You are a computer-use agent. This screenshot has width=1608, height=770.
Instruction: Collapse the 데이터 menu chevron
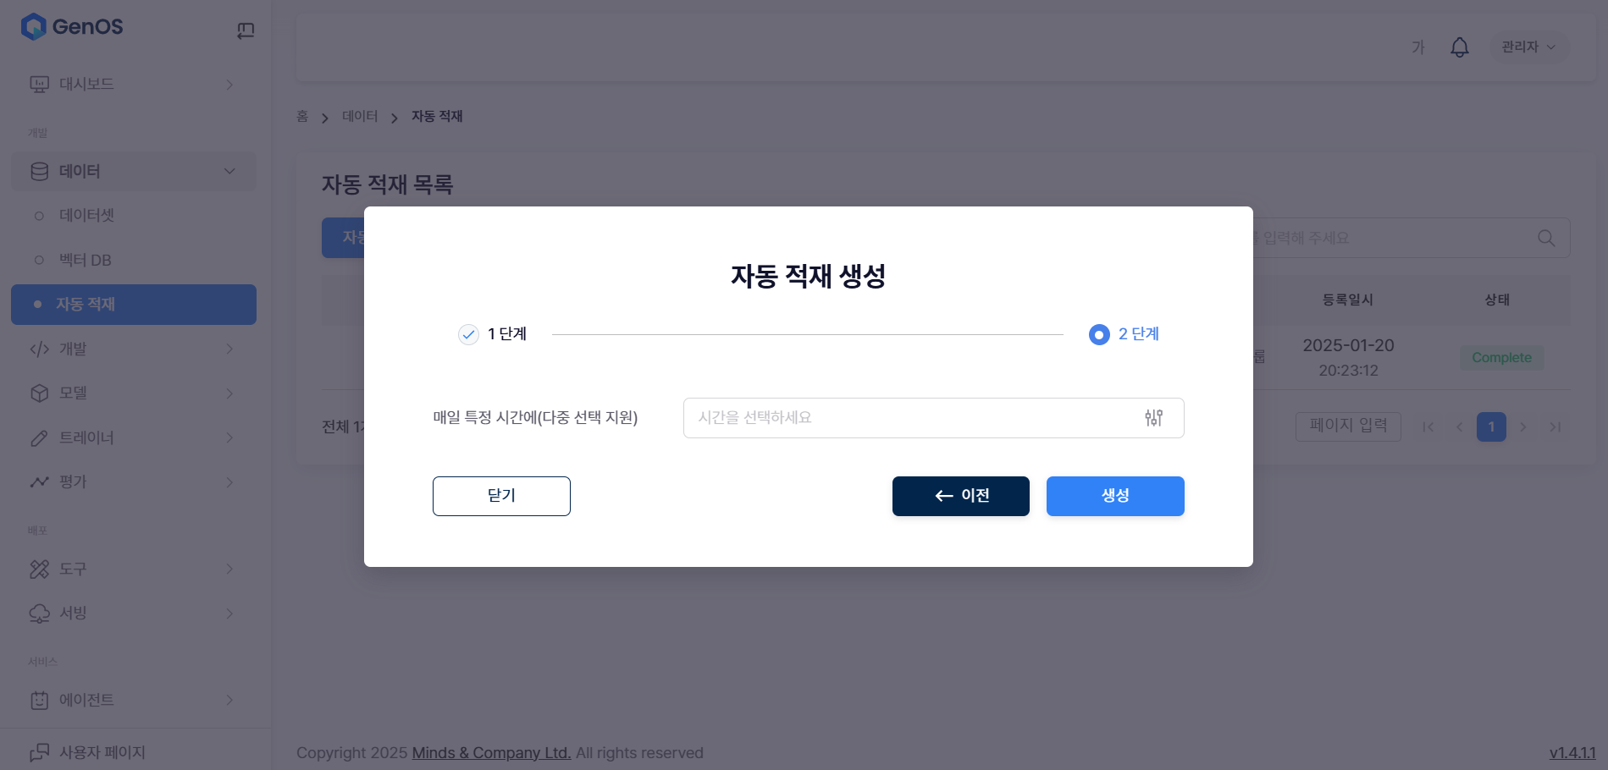[x=229, y=171]
